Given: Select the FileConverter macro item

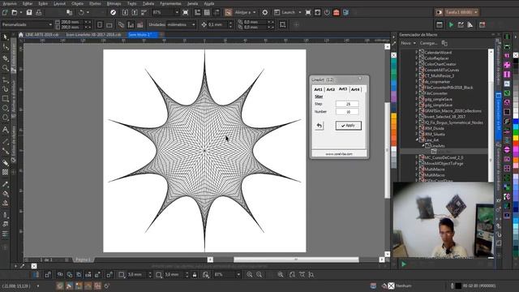Looking at the screenshot, I should click(436, 93).
